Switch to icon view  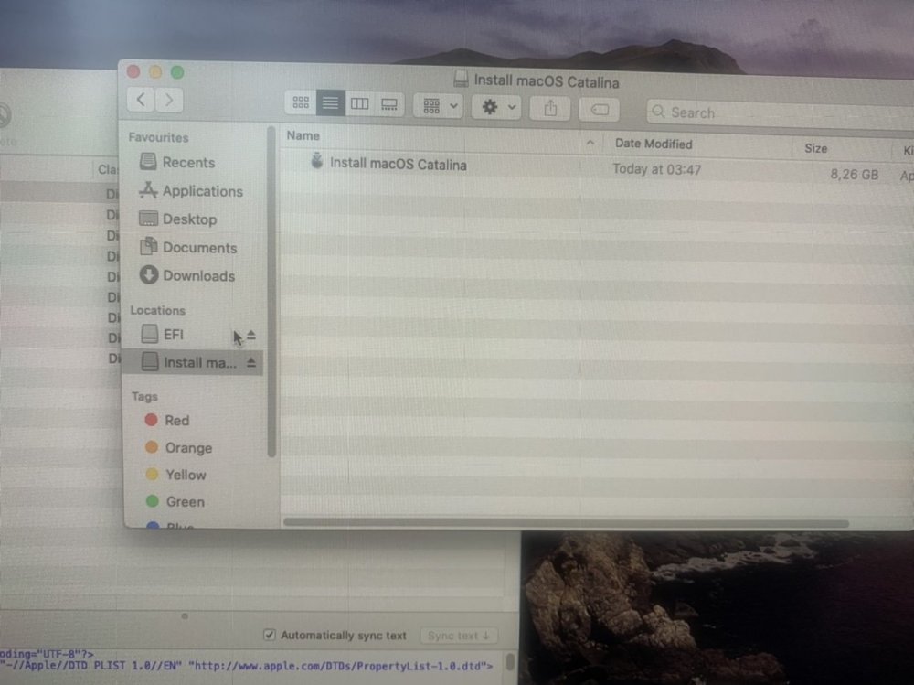[x=301, y=102]
